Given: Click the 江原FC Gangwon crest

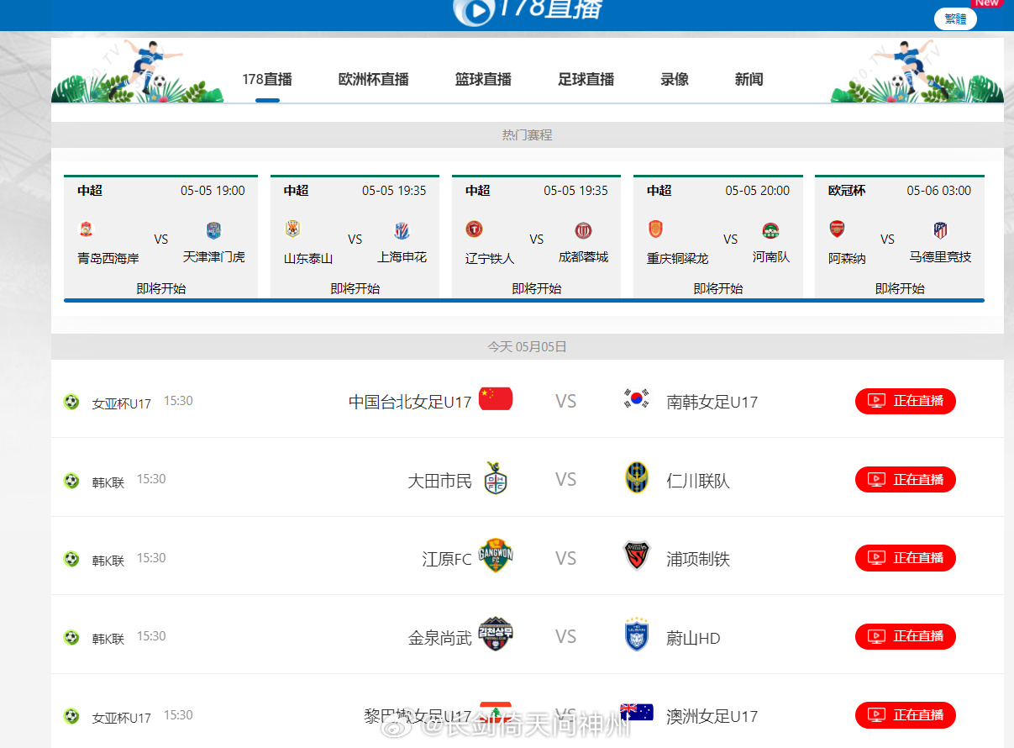Looking at the screenshot, I should [x=496, y=556].
